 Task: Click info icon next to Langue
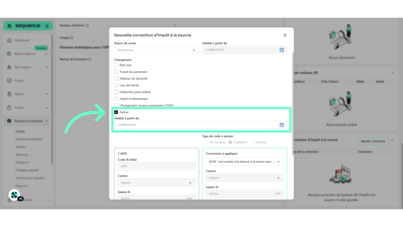pyautogui.click(x=72, y=37)
